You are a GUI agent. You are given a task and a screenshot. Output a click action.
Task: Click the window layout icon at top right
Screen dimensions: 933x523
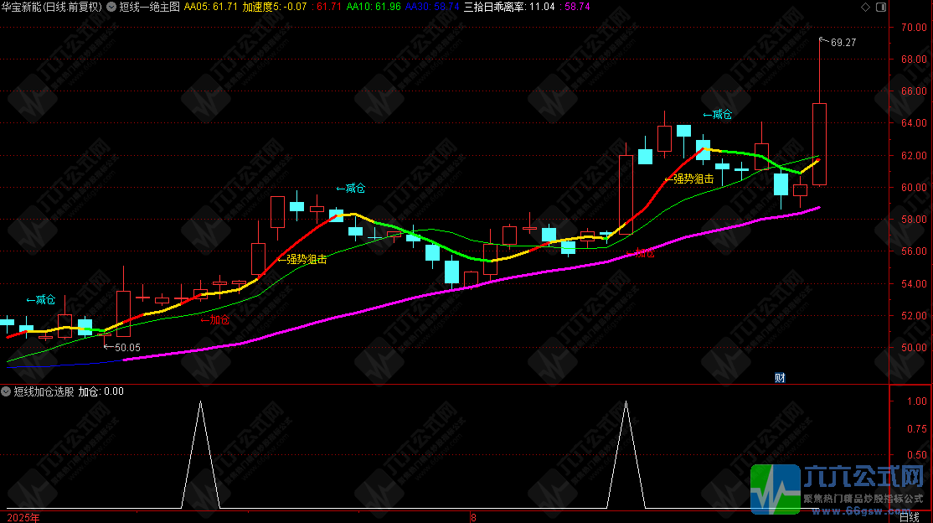pos(881,8)
